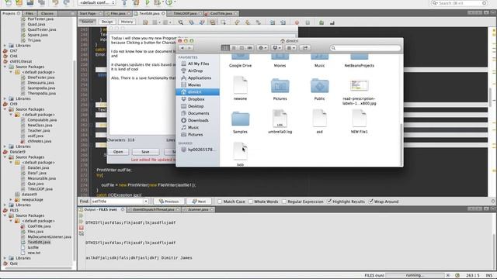Click Next in Find bar
Viewport: 497px width, 279px height.
(199, 201)
